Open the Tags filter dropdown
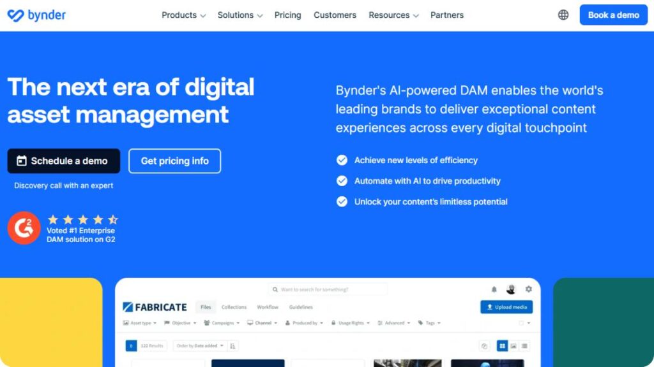This screenshot has height=367, width=654. click(429, 323)
